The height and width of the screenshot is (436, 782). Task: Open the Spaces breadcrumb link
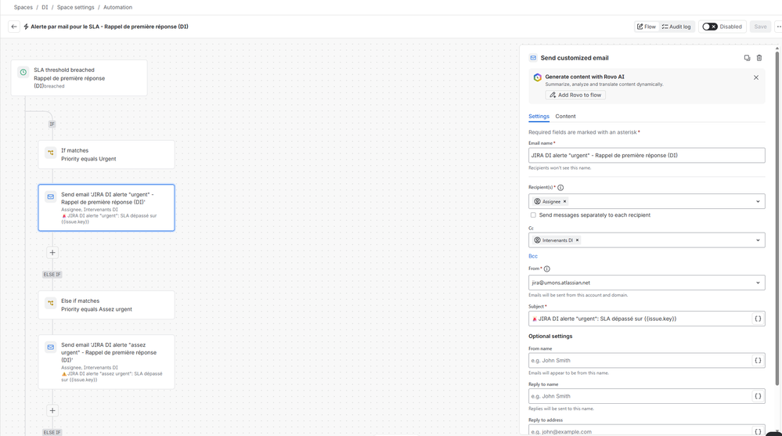(x=23, y=7)
